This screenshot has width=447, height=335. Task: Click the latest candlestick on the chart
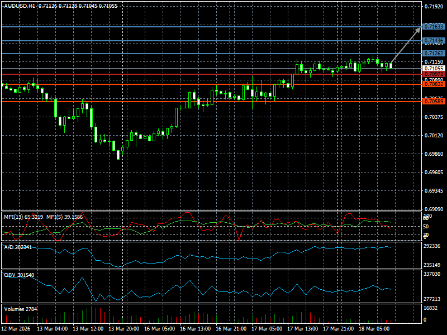[x=391, y=66]
